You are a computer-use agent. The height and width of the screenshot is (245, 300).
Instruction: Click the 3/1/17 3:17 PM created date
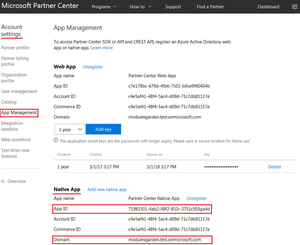tap(104, 167)
